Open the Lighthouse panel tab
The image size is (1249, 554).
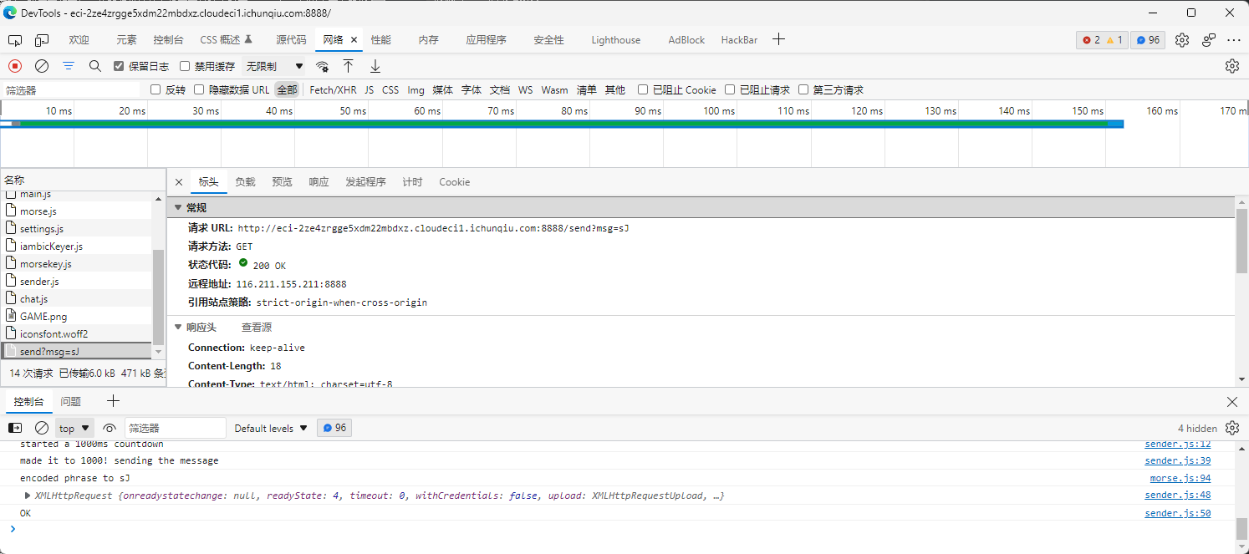click(x=615, y=40)
